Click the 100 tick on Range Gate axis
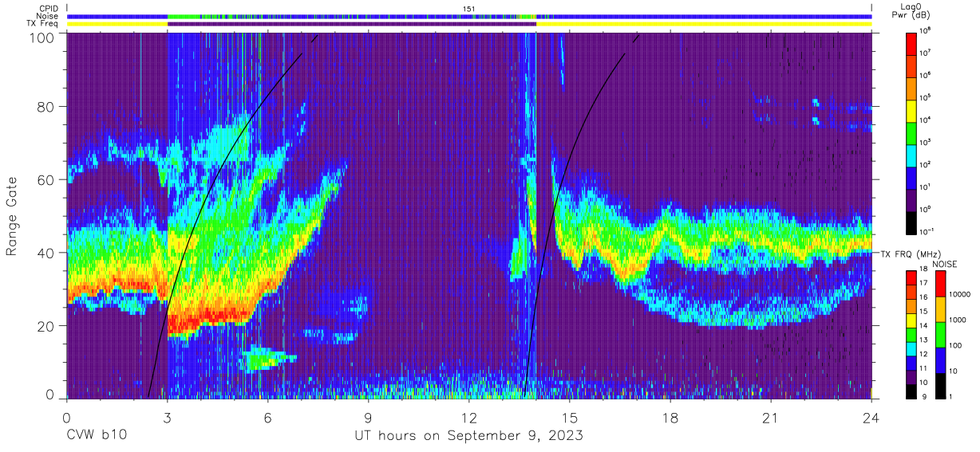980x452 pixels. coord(43,37)
